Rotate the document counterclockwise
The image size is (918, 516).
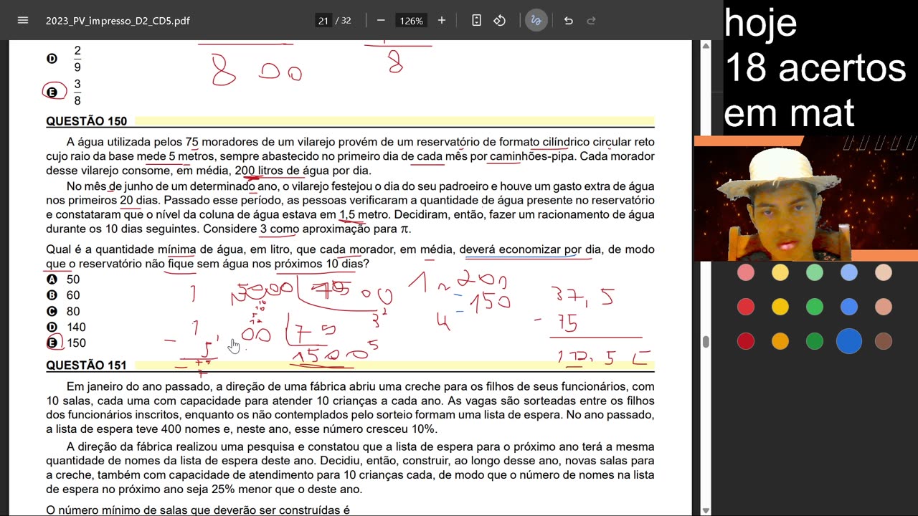coord(500,21)
